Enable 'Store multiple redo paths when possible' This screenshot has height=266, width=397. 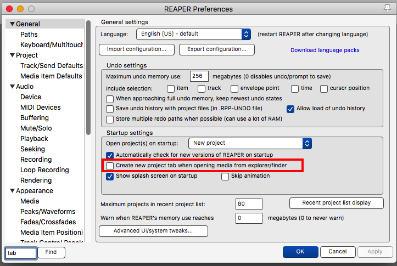coord(110,120)
